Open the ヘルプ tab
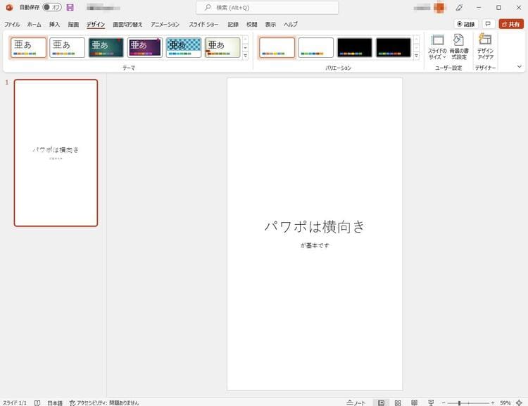The height and width of the screenshot is (406, 528). coord(290,24)
